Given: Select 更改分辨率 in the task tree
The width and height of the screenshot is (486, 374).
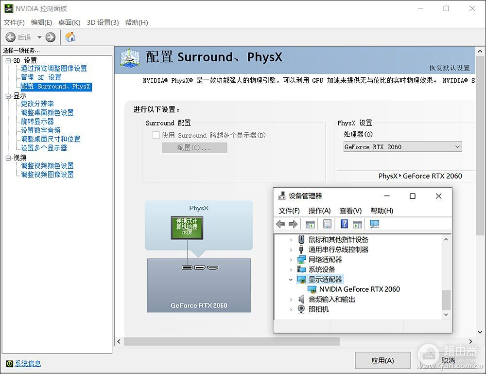Looking at the screenshot, I should coord(37,104).
